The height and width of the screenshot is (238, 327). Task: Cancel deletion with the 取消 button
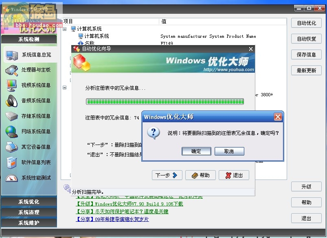(229, 151)
